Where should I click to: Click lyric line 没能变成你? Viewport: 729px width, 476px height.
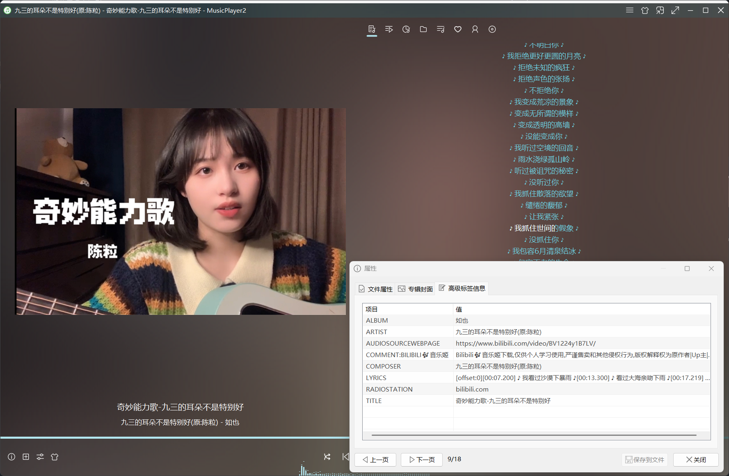(544, 136)
